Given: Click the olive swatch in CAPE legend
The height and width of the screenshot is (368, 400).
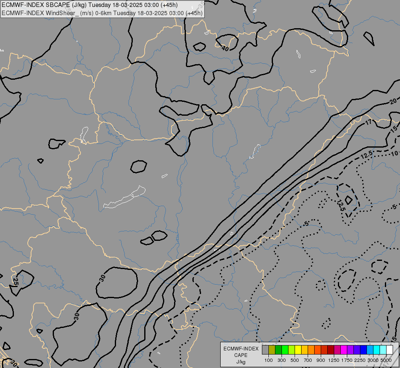Looking at the screenshot, I should (x=272, y=350).
